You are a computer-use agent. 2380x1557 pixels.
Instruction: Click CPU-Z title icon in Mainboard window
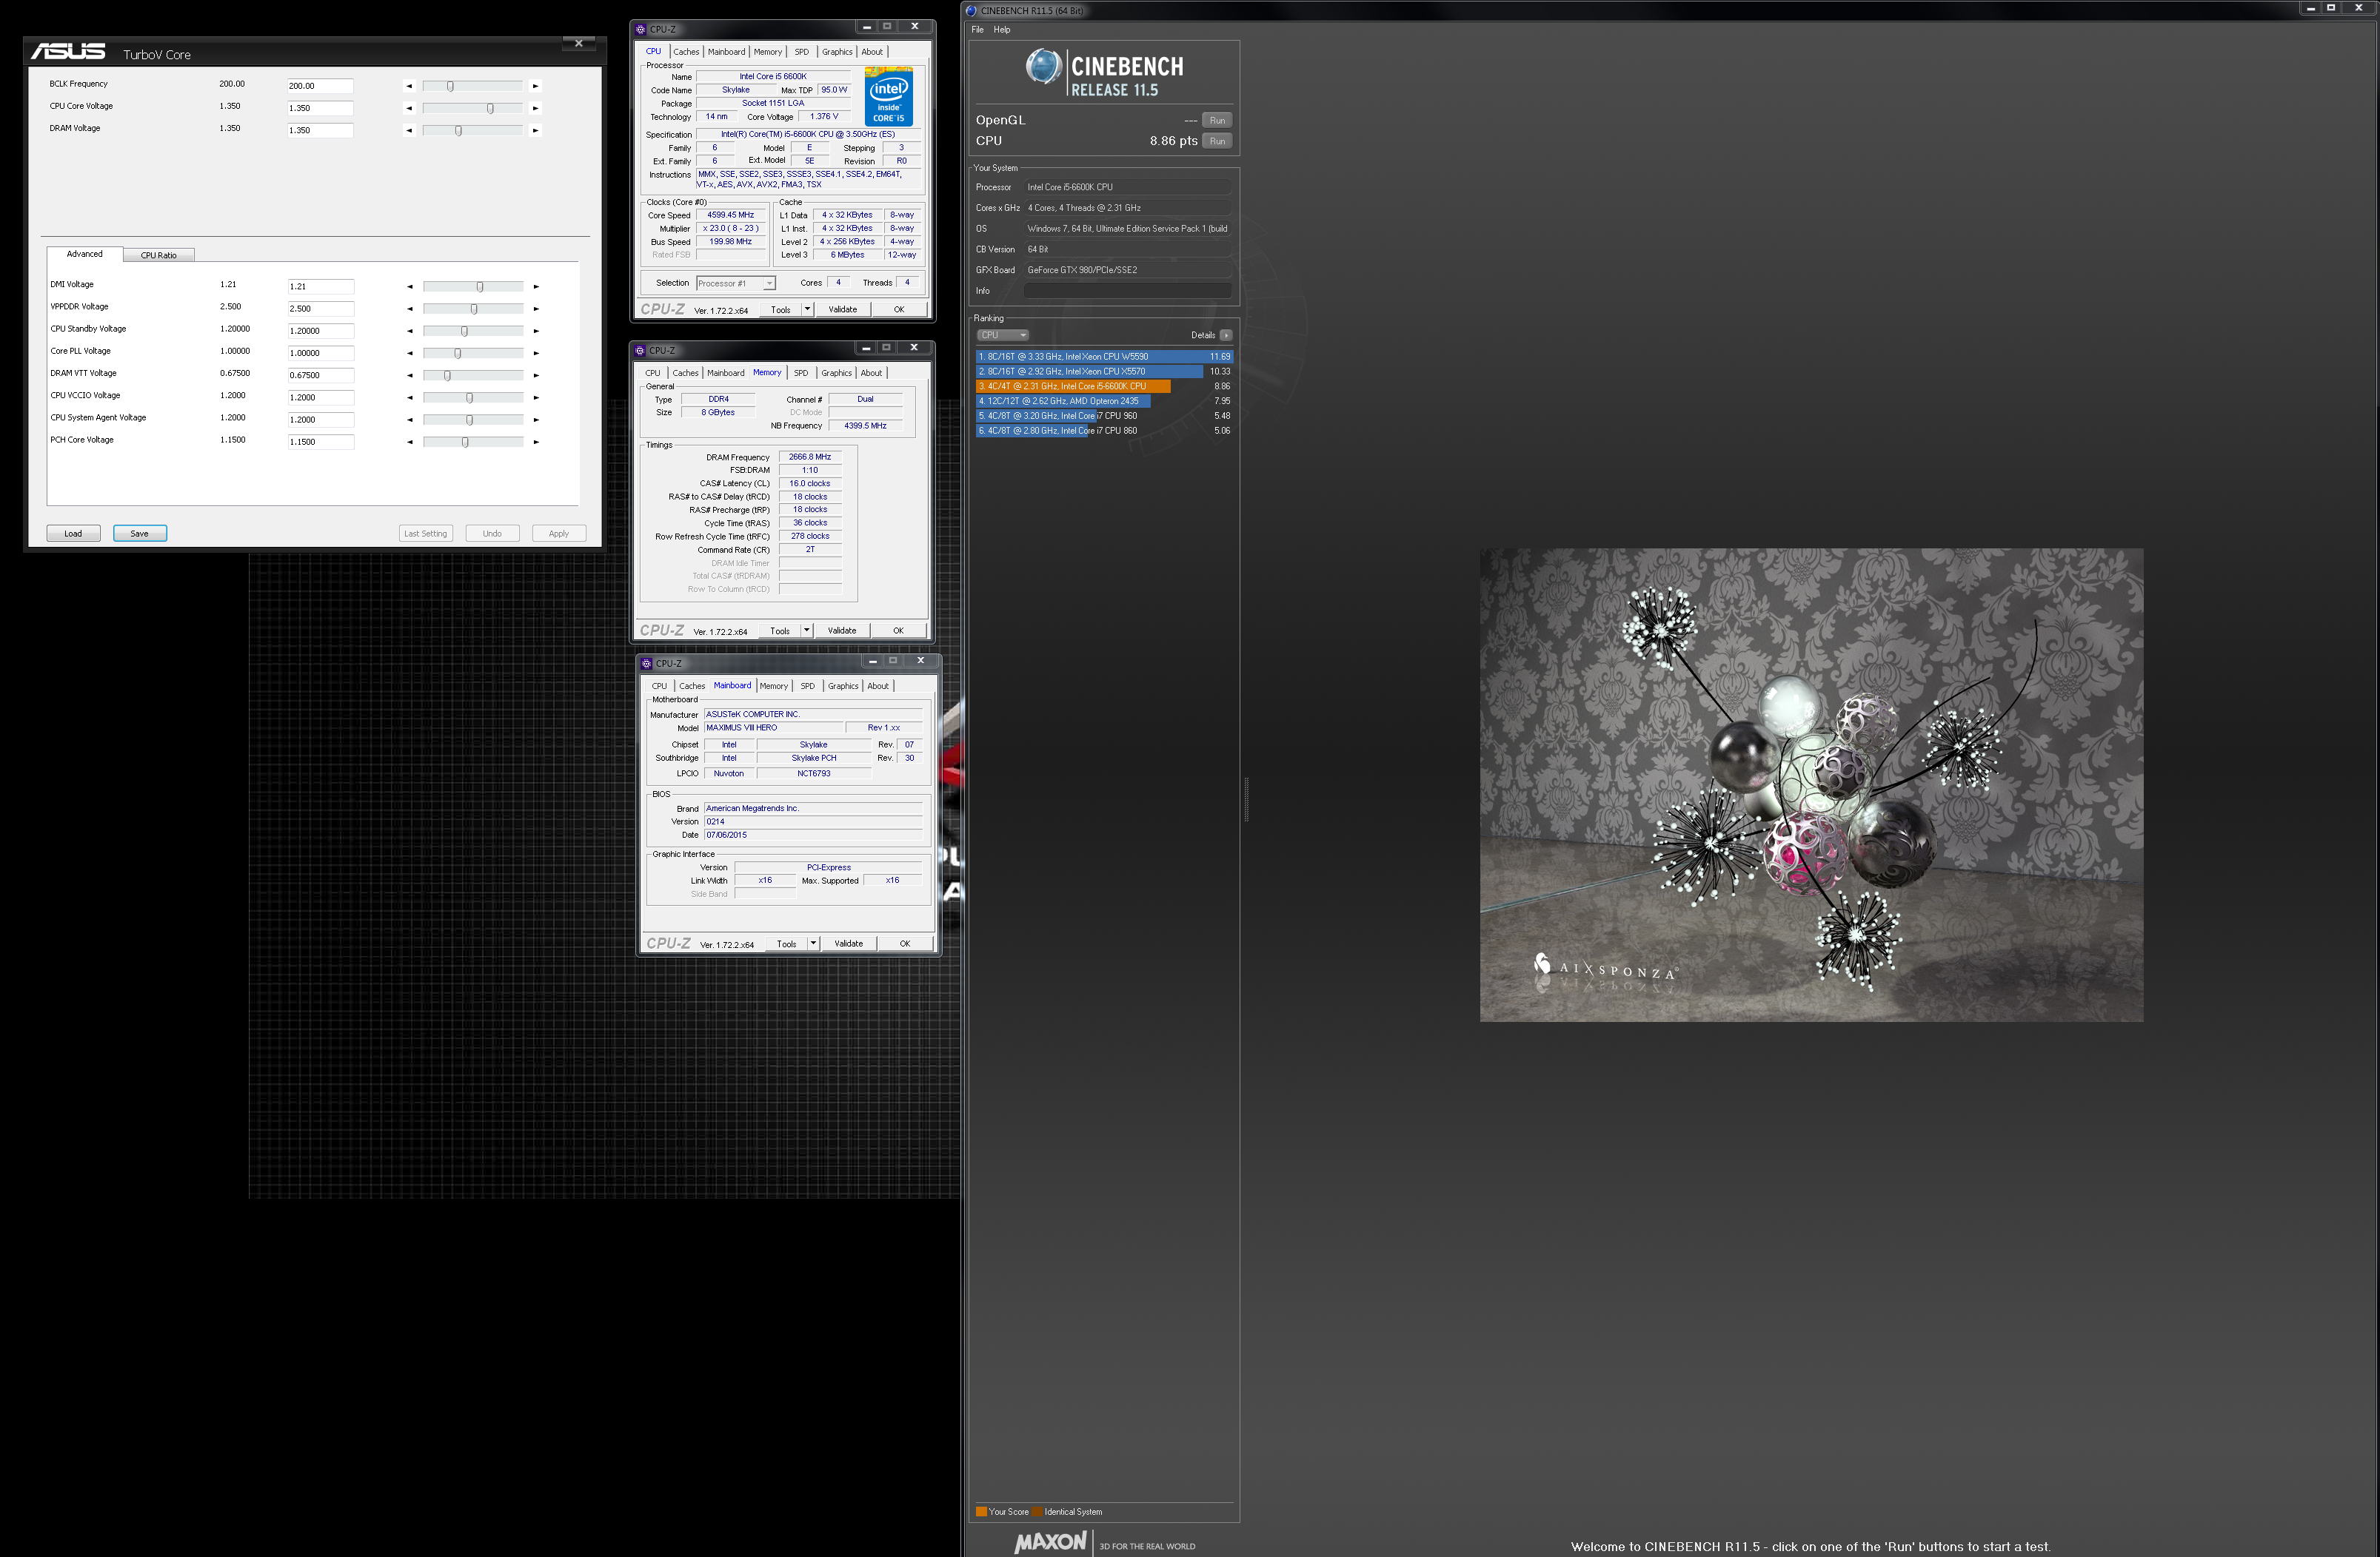tap(647, 664)
